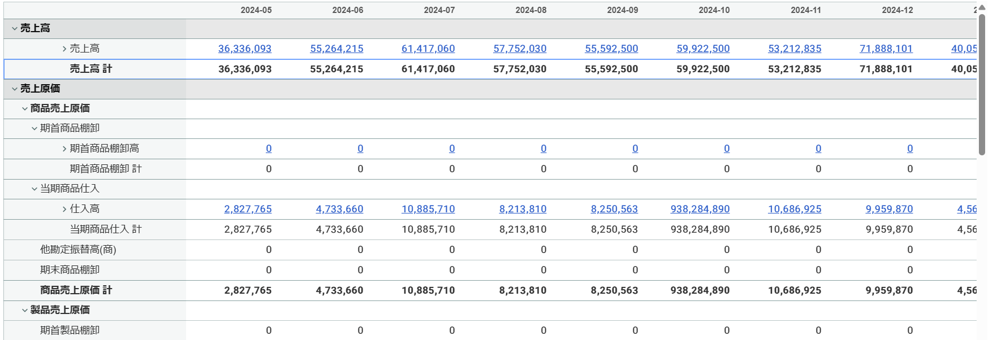
Task: Collapse the 期首商品棚卸 group chevron
Action: click(34, 128)
